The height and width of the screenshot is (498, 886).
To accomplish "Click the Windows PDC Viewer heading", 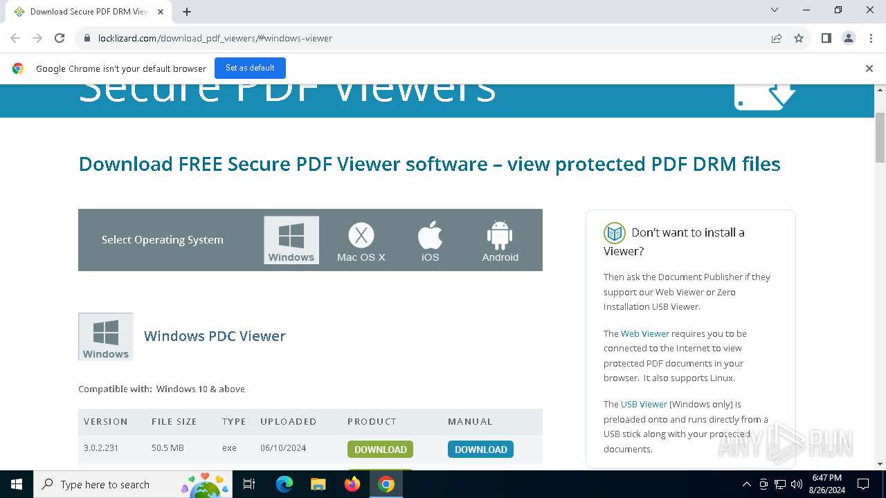I will click(x=215, y=336).
